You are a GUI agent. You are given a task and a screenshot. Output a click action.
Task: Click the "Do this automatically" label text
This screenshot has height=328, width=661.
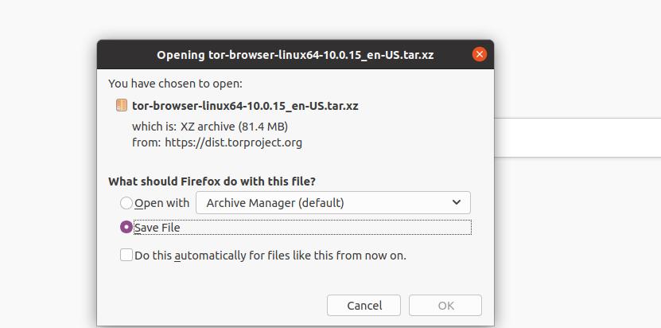(x=270, y=256)
